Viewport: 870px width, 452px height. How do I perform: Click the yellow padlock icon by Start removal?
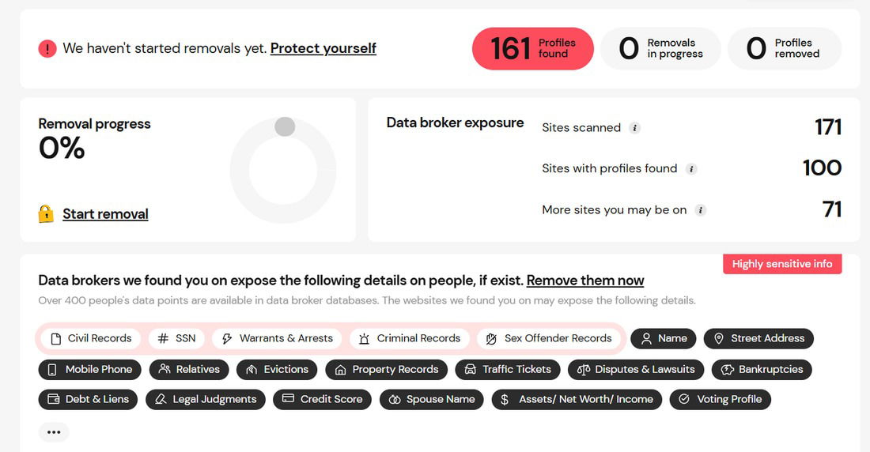[46, 213]
